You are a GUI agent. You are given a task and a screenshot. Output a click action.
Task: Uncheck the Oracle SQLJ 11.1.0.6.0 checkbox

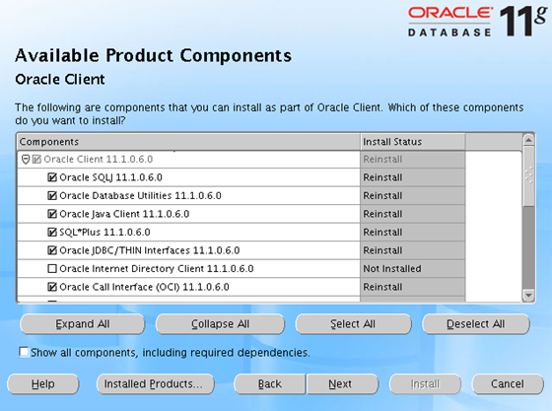click(51, 177)
